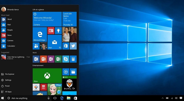Screen dimensions: 184x101
Task: Click the Entertainment group title
Action: tap(38, 65)
